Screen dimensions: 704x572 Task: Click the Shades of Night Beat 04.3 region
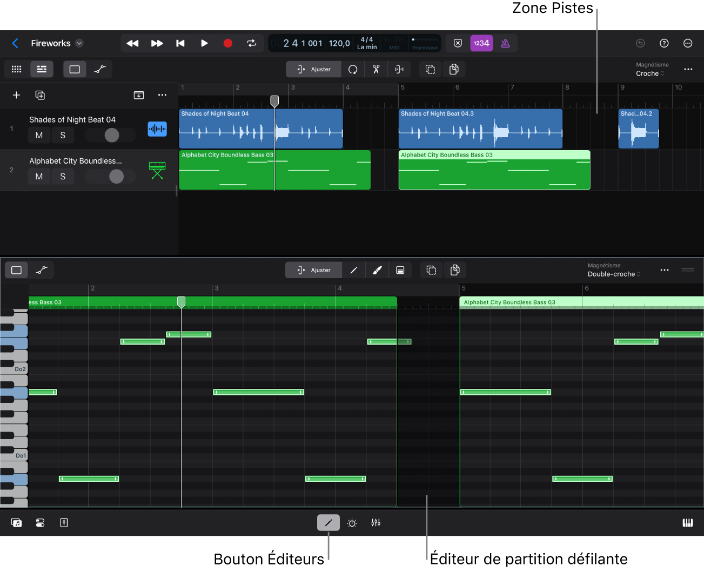[x=480, y=130]
